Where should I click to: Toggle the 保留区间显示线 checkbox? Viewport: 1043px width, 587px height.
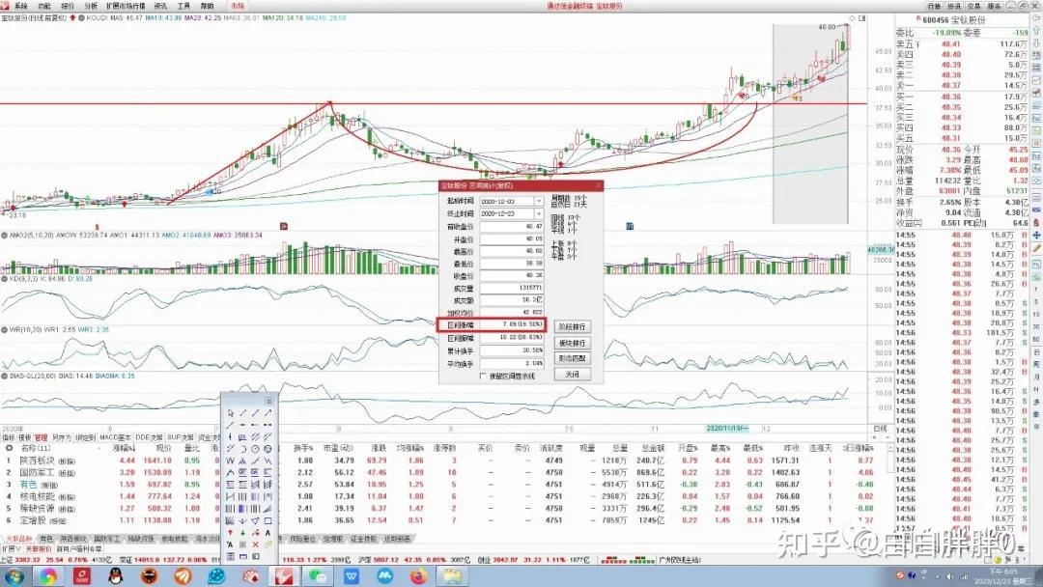click(483, 377)
